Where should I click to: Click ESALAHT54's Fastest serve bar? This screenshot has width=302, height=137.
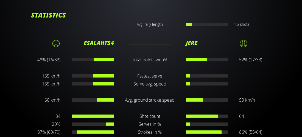click(x=93, y=76)
